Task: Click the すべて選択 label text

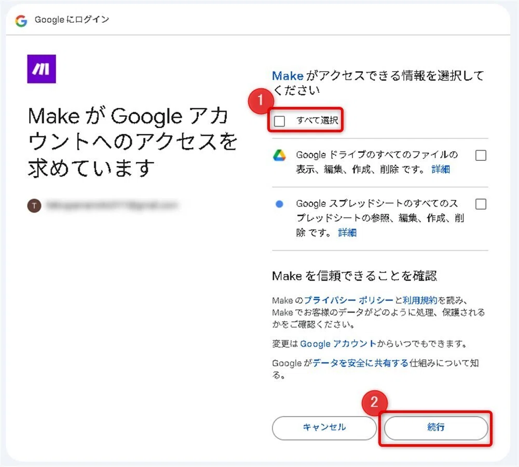Action: (x=317, y=120)
